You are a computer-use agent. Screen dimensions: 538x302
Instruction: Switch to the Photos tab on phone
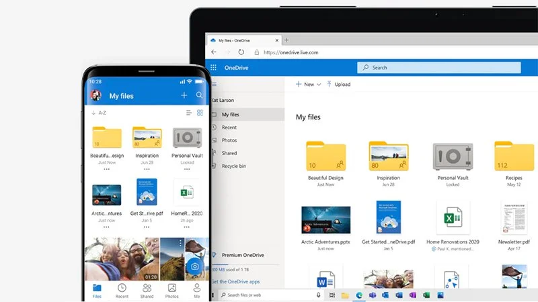click(x=172, y=291)
